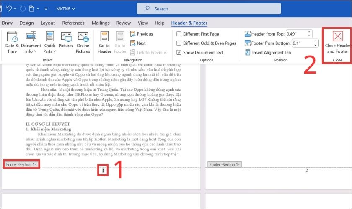Click page number 2 in the footer
Viewport: 352px width, 209px height.
point(307,171)
